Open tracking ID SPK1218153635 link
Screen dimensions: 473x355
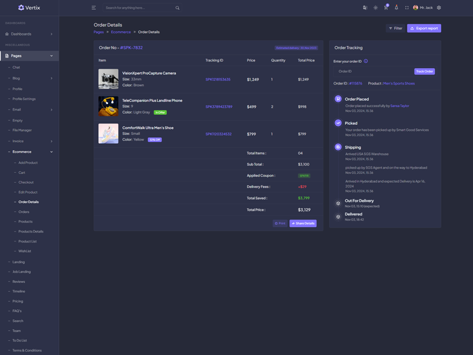[218, 79]
